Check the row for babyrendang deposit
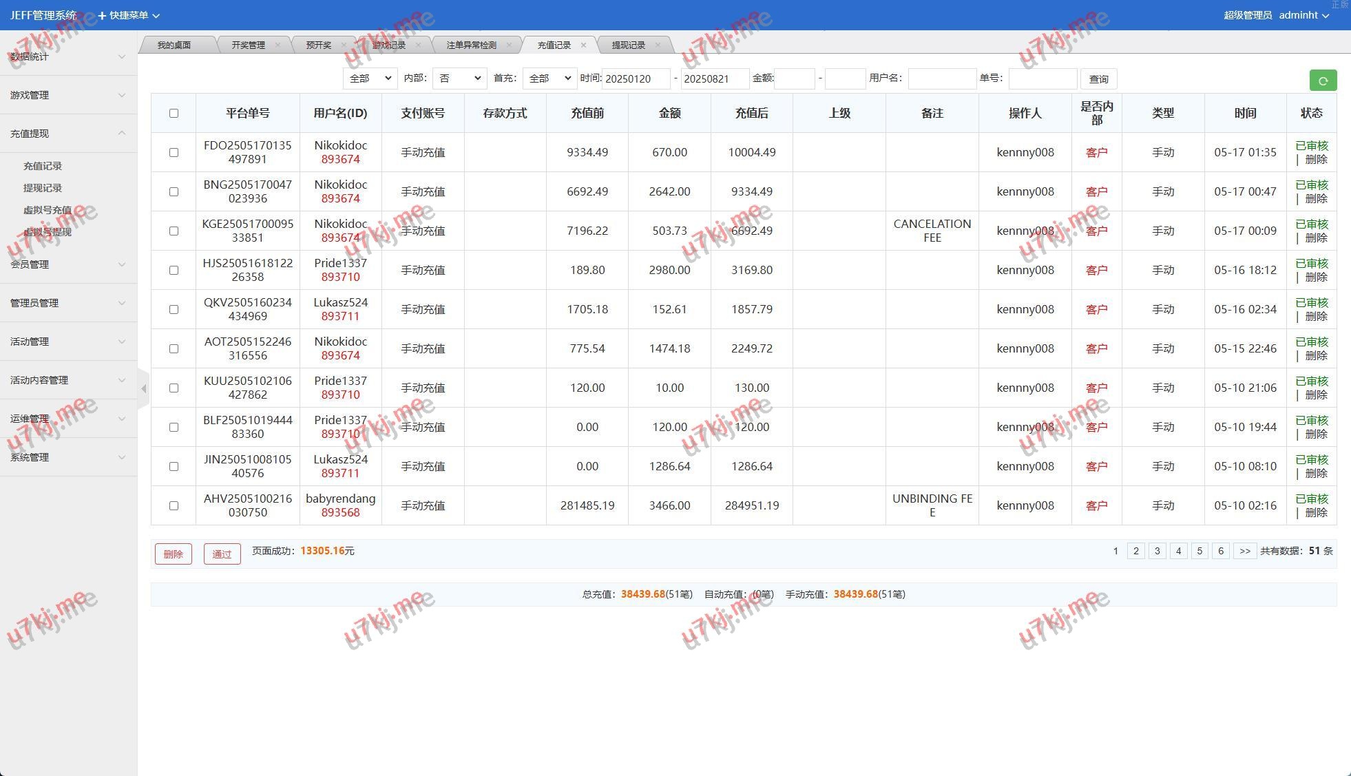Screen dimensions: 1351x776 174,505
